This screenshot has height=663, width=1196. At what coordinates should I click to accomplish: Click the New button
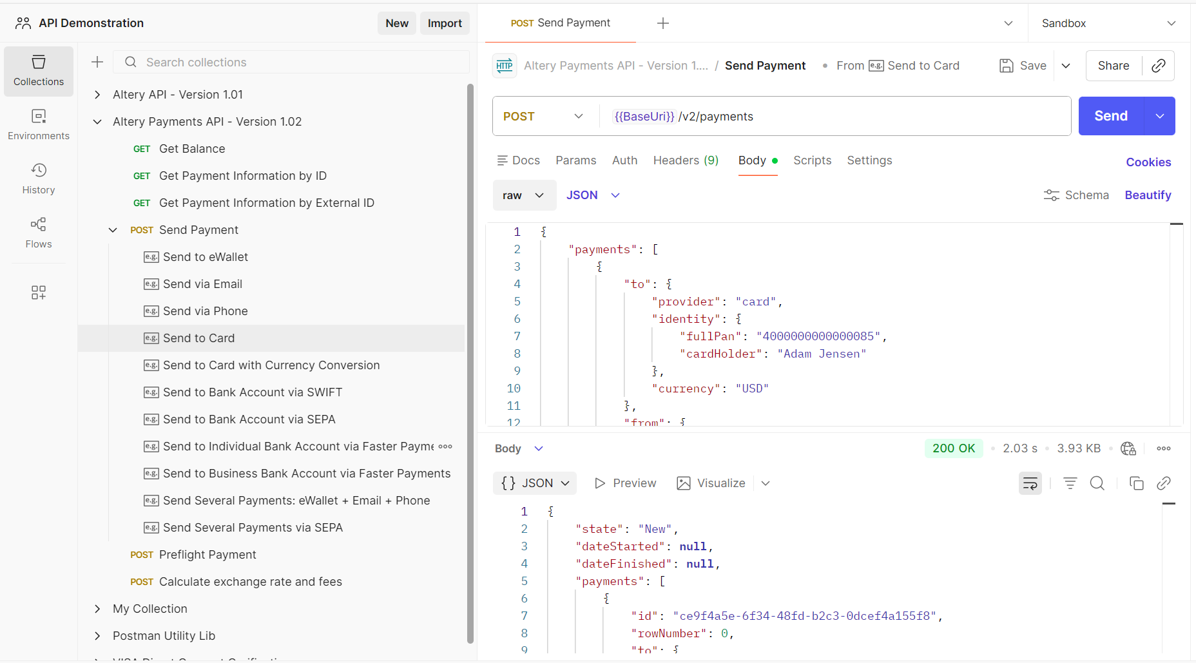[x=397, y=23]
